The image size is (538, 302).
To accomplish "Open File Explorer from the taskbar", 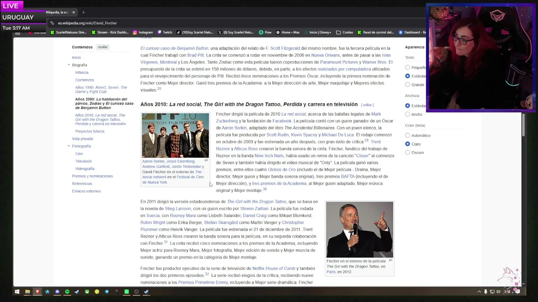I will (27, 292).
